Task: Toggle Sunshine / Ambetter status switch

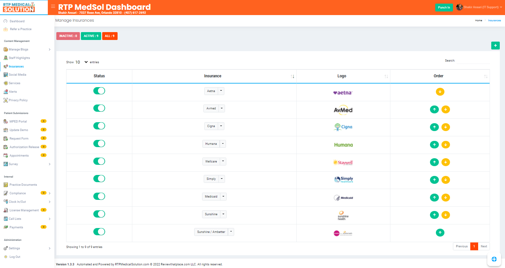Action: click(x=99, y=232)
